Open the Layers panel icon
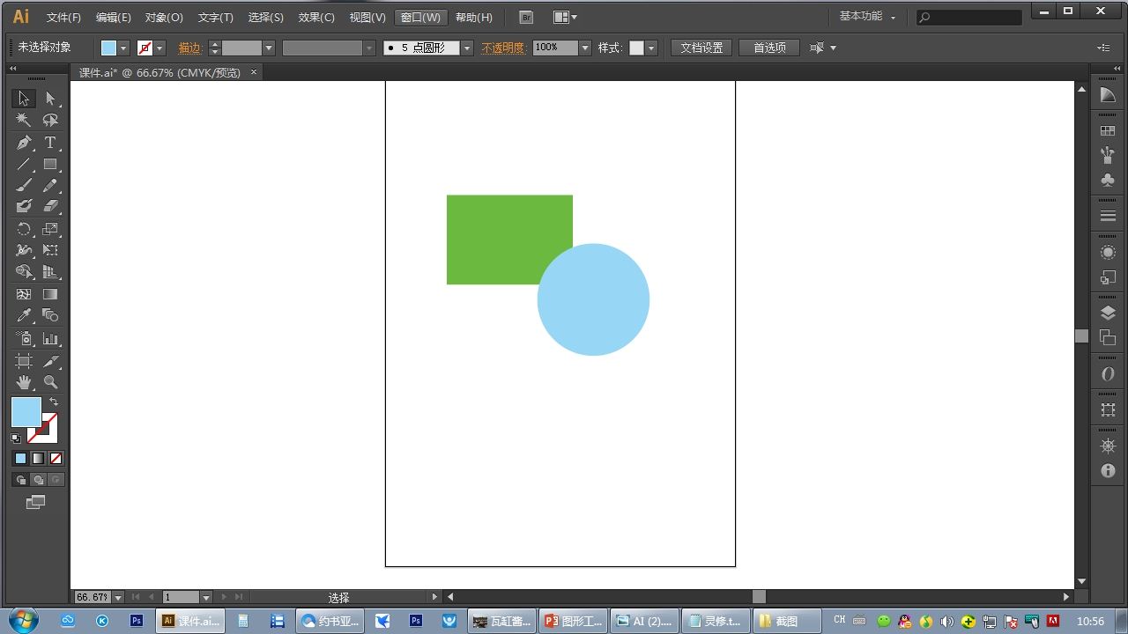The width and height of the screenshot is (1128, 634). tap(1108, 313)
